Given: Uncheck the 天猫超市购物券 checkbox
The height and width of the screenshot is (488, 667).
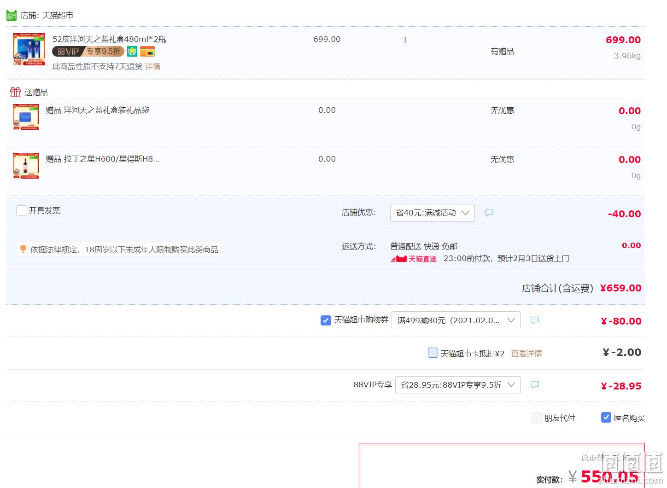Looking at the screenshot, I should click(326, 320).
